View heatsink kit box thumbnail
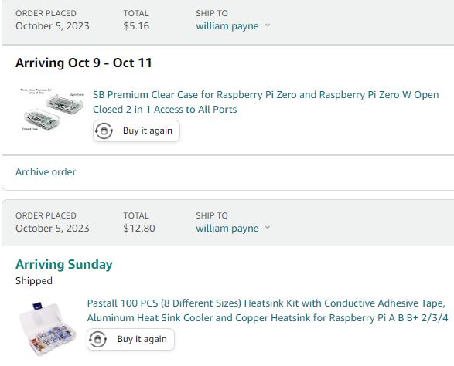454x366 pixels. pos(48,328)
